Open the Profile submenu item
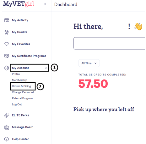The image size is (146, 144). [x=16, y=74]
